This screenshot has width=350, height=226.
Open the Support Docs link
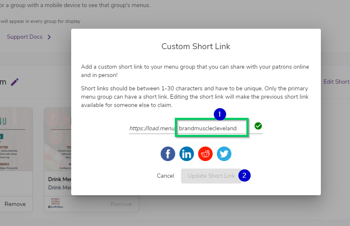pyautogui.click(x=25, y=37)
